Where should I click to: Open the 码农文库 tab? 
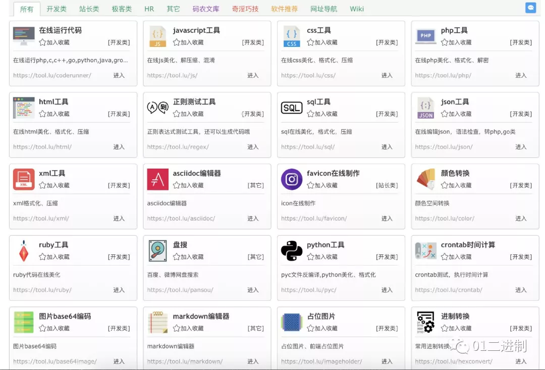(206, 9)
